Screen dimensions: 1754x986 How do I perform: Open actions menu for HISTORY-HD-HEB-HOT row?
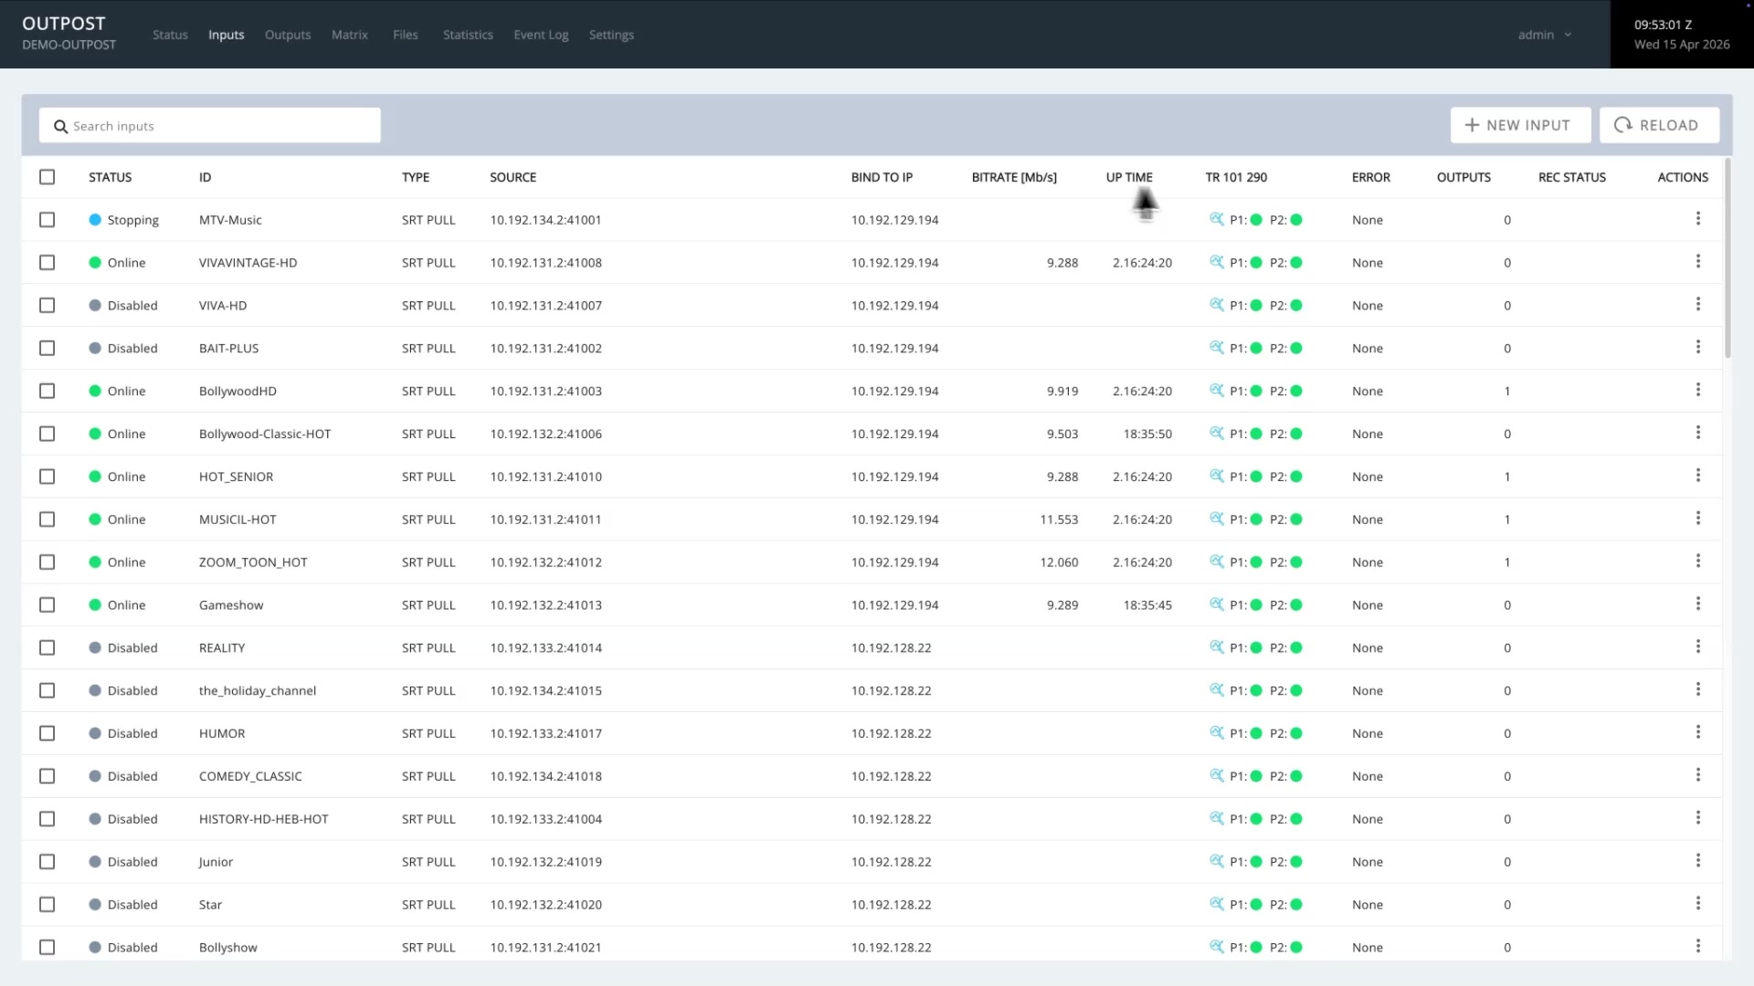click(x=1698, y=818)
